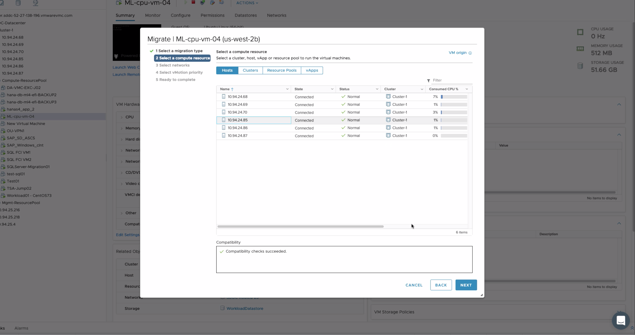Click the CANCEL button
This screenshot has width=635, height=335.
pyautogui.click(x=414, y=285)
